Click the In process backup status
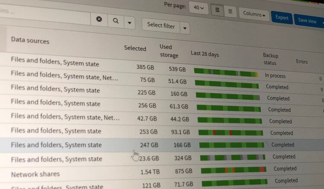Viewport: 324px width, 189px height. [x=275, y=76]
